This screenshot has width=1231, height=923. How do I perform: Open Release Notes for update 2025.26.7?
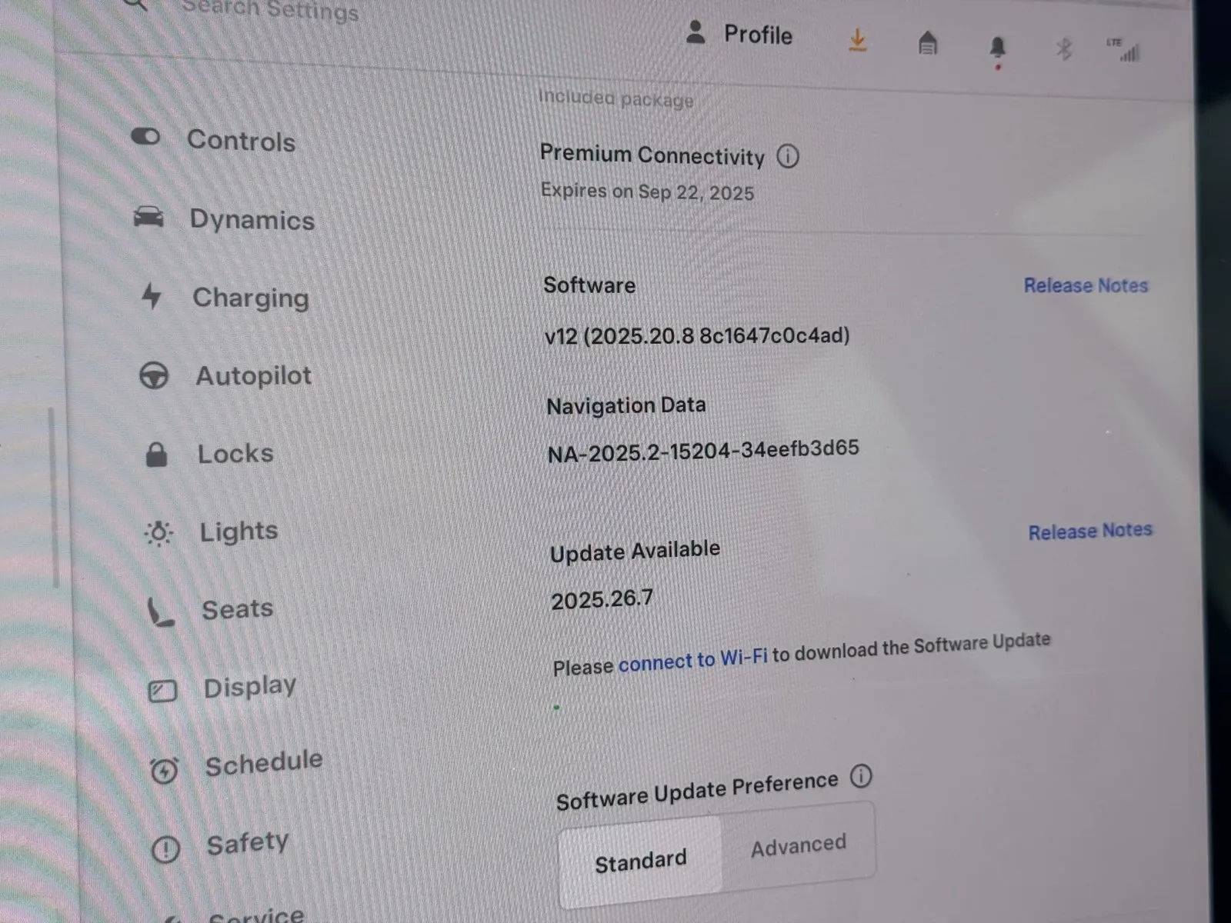pyautogui.click(x=1090, y=531)
